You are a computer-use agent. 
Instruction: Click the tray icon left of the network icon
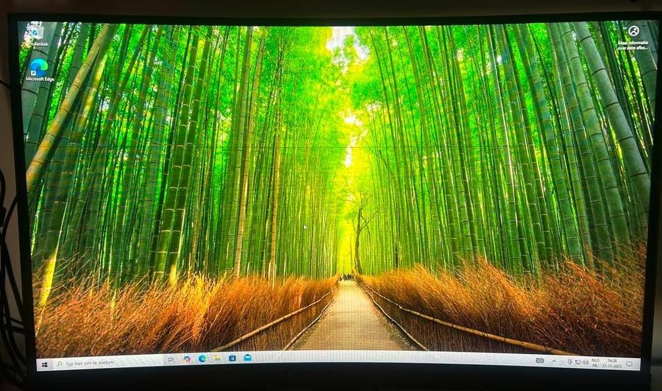[x=568, y=361]
